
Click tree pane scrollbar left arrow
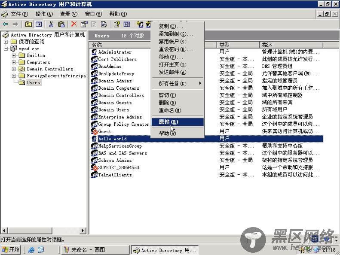[4, 231]
